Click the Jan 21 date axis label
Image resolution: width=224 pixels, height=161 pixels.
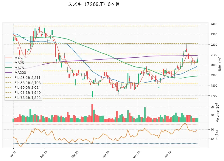click(x=13, y=154)
